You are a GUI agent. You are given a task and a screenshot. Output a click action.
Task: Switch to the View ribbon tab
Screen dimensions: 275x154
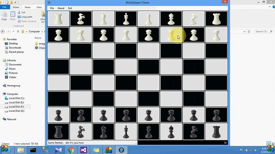(x=39, y=7)
